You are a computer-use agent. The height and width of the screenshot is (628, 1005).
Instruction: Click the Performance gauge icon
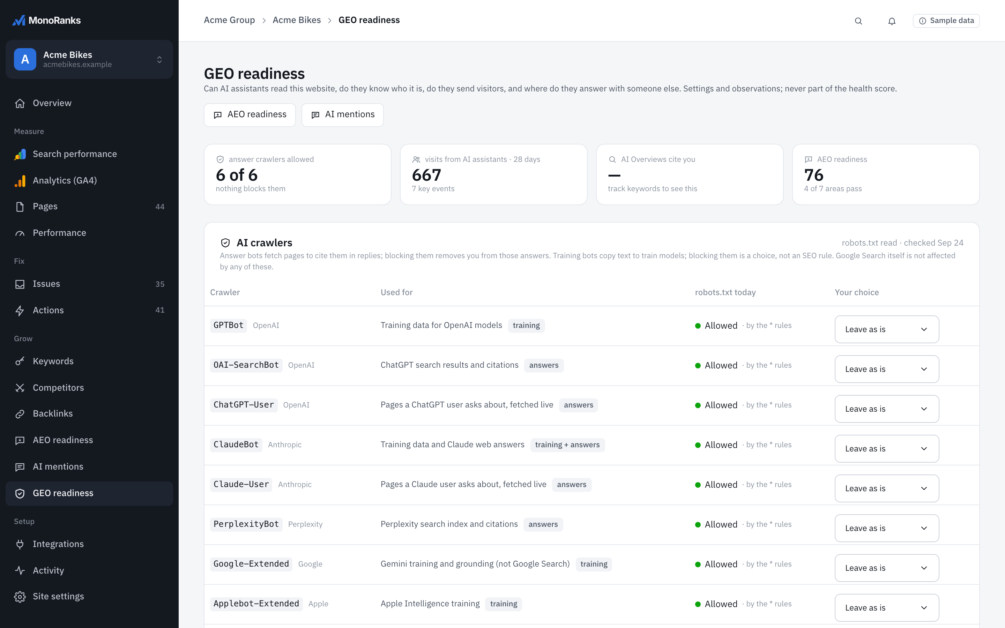[20, 233]
